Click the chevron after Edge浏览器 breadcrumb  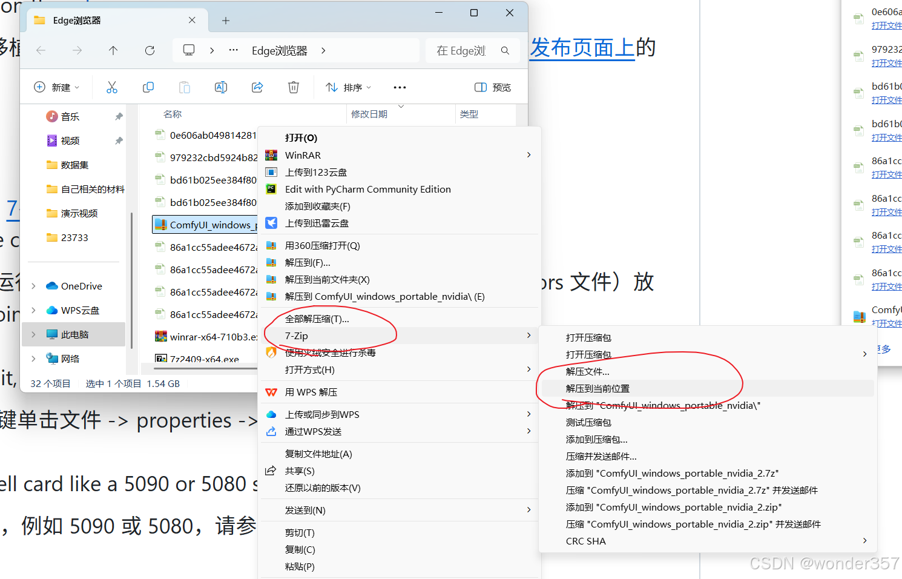coord(323,51)
